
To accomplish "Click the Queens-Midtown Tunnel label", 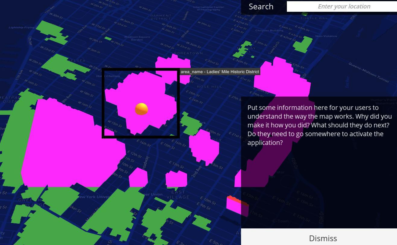I will click(x=369, y=72).
